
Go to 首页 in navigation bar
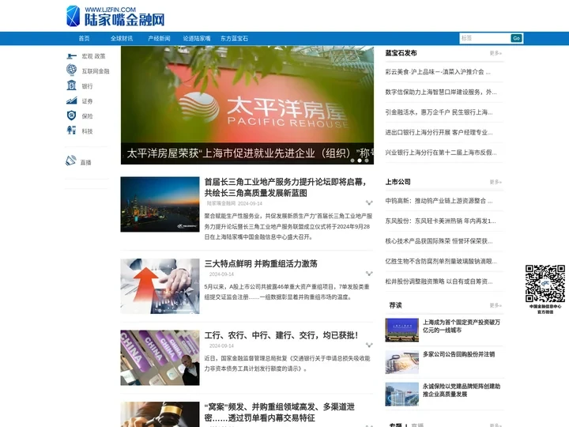point(85,39)
